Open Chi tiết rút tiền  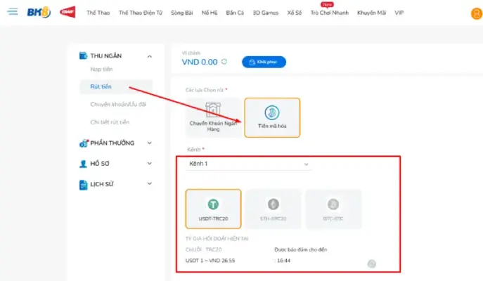(110, 122)
